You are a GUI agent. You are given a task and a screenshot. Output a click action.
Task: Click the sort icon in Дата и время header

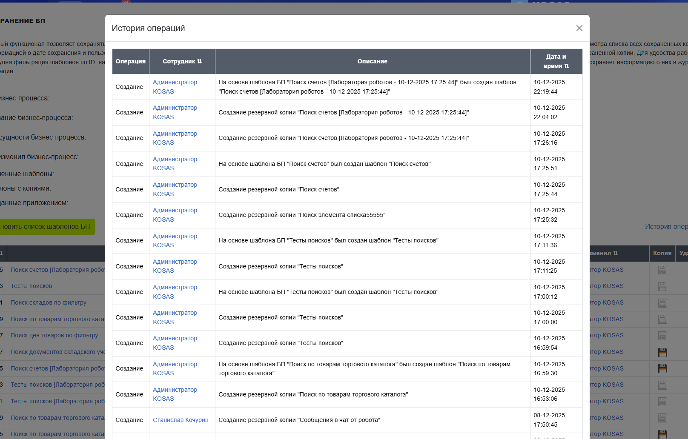click(x=567, y=66)
